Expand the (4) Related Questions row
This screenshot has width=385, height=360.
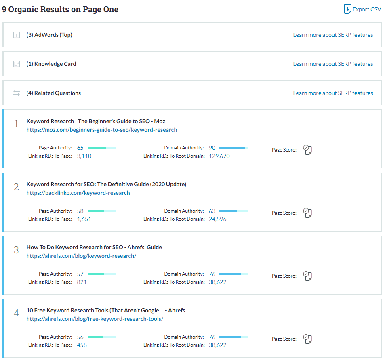(x=192, y=93)
